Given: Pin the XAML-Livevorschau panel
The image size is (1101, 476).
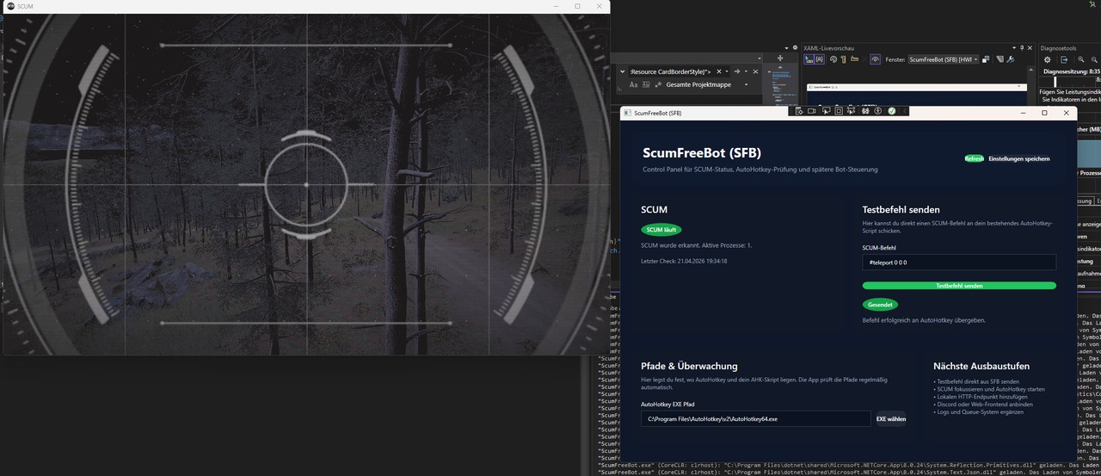Looking at the screenshot, I should click(x=1022, y=47).
